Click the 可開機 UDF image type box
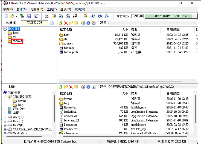 point(34,23)
